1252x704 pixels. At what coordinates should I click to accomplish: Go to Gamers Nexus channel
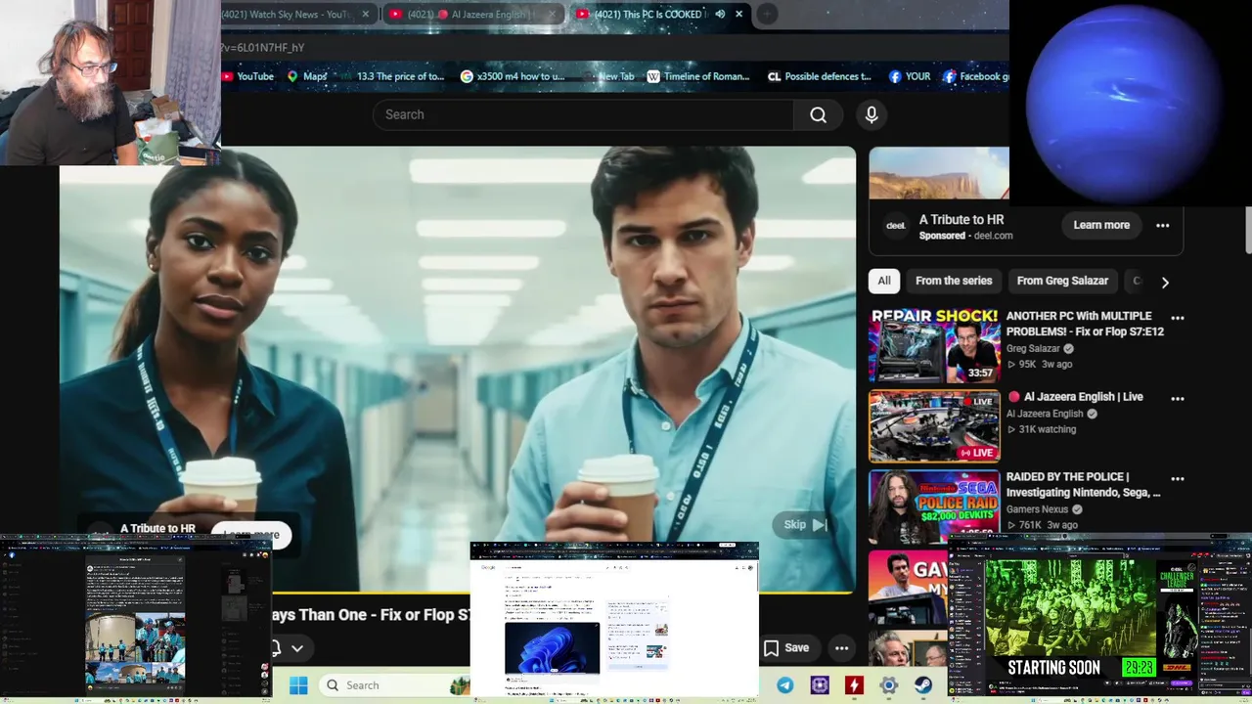1041,509
